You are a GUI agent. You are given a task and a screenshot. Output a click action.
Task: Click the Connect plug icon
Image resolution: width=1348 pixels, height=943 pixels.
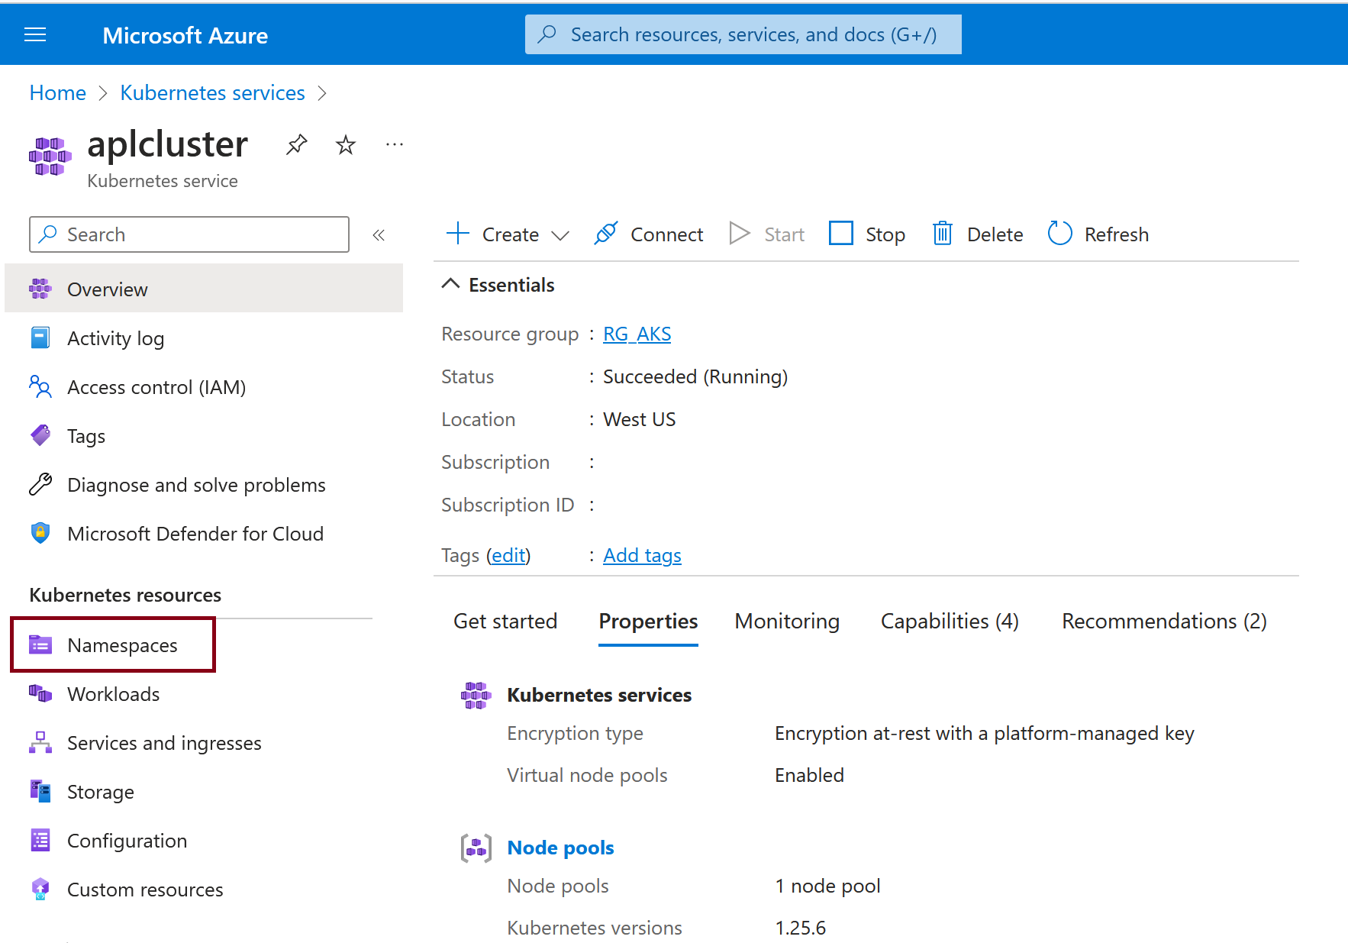coord(606,234)
